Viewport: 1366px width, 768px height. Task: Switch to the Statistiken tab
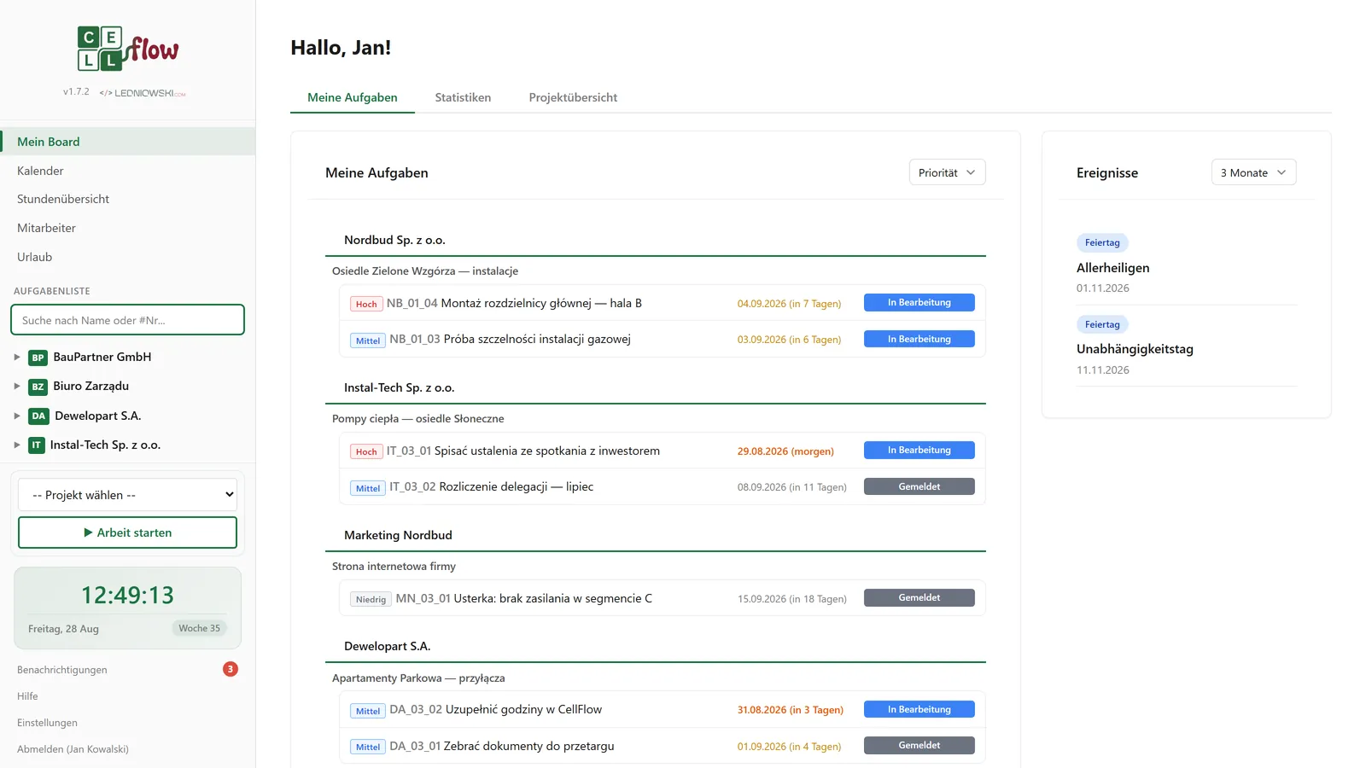pyautogui.click(x=463, y=97)
